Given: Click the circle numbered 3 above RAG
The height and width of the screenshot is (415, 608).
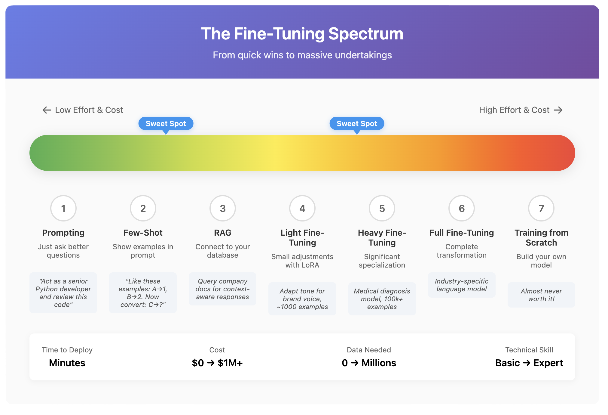Looking at the screenshot, I should click(x=222, y=208).
